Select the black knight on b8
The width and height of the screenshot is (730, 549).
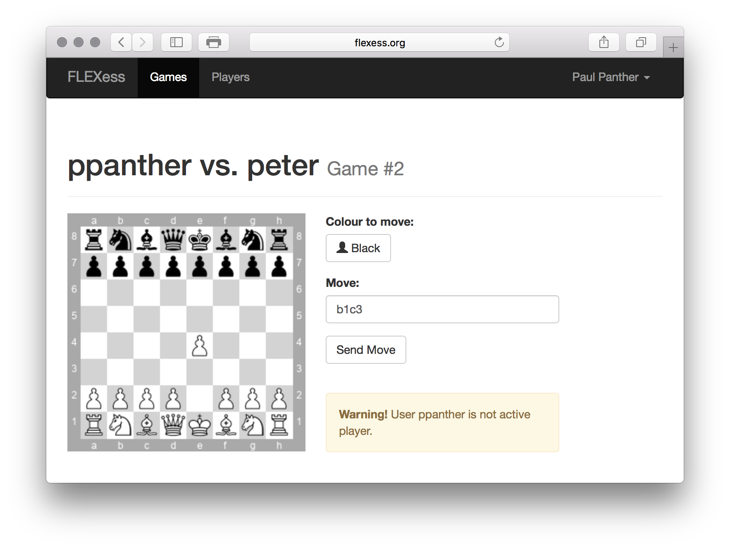pyautogui.click(x=120, y=240)
